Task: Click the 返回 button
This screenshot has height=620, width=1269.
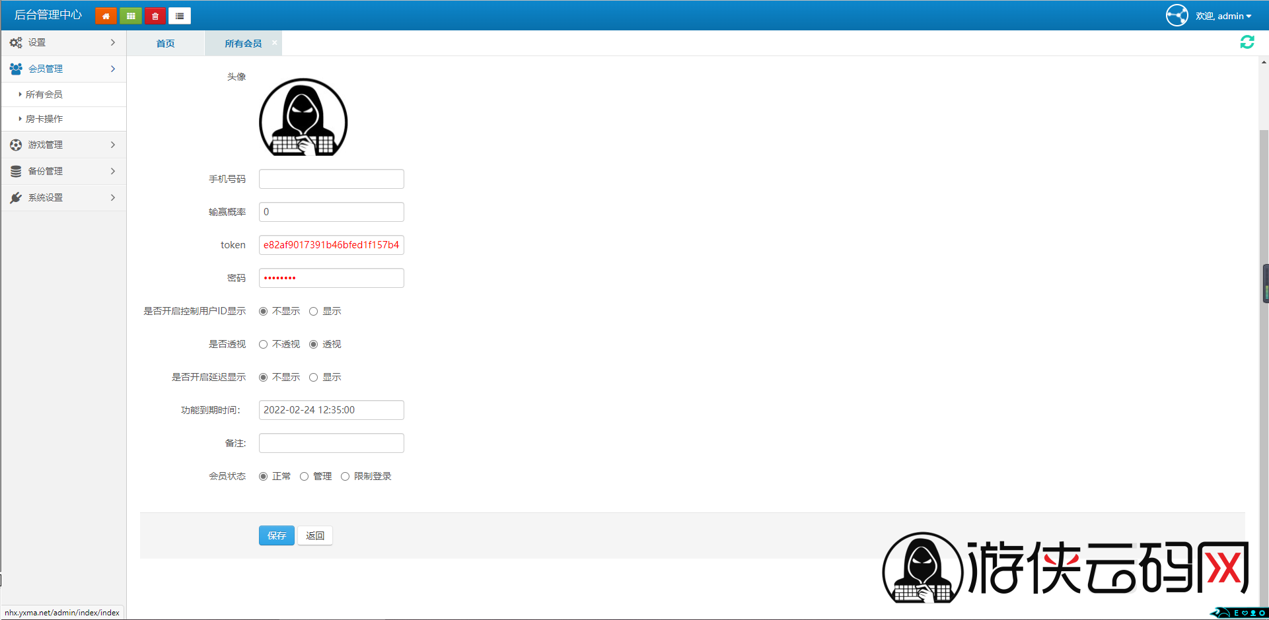Action: 315,535
